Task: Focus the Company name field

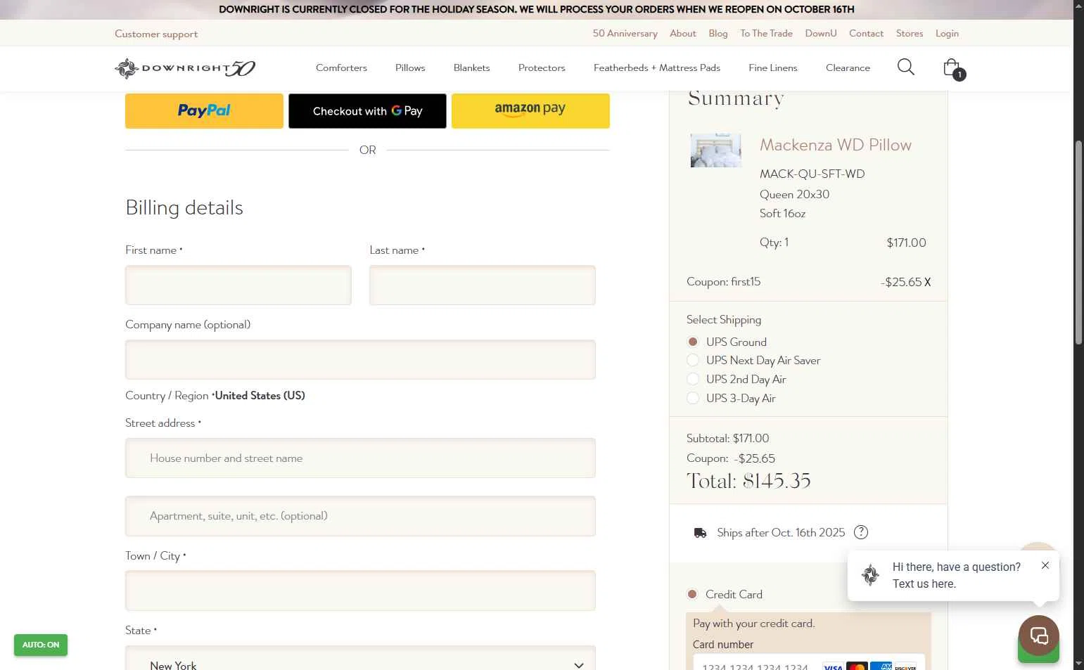Action: (360, 359)
